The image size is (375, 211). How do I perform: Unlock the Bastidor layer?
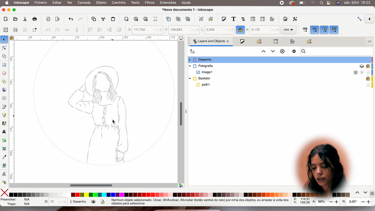[368, 78]
